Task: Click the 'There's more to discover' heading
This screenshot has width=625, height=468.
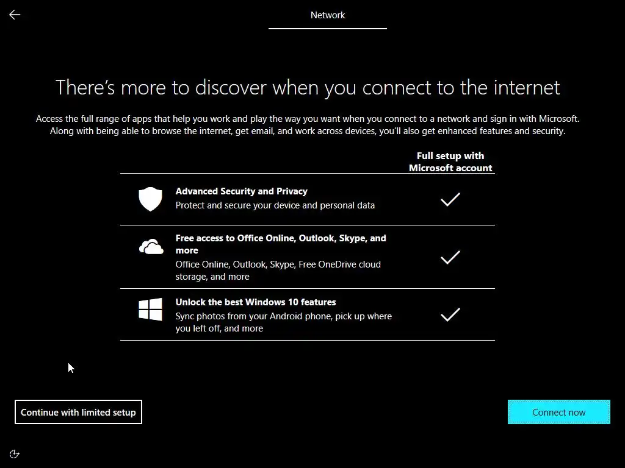Action: pyautogui.click(x=308, y=87)
